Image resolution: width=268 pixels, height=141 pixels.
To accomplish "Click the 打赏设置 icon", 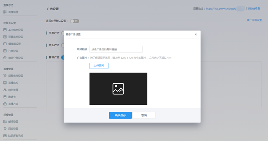I will click(x=5, y=51).
